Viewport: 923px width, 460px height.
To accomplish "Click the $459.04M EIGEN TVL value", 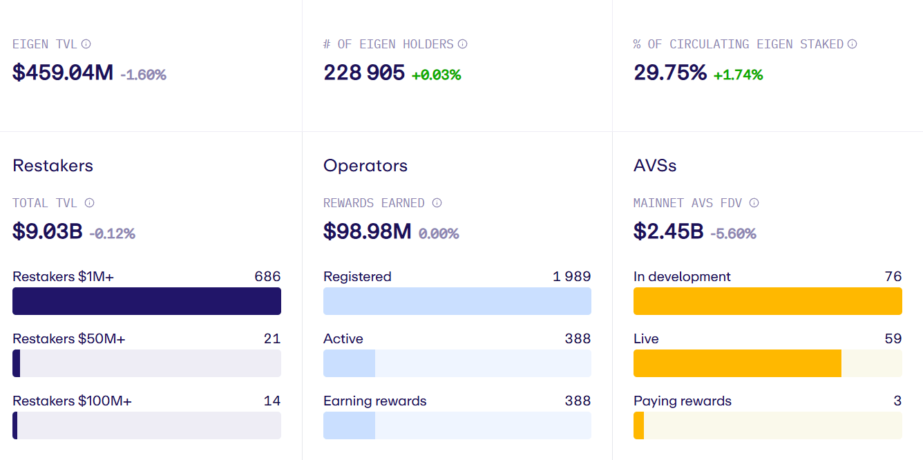I will pos(63,73).
